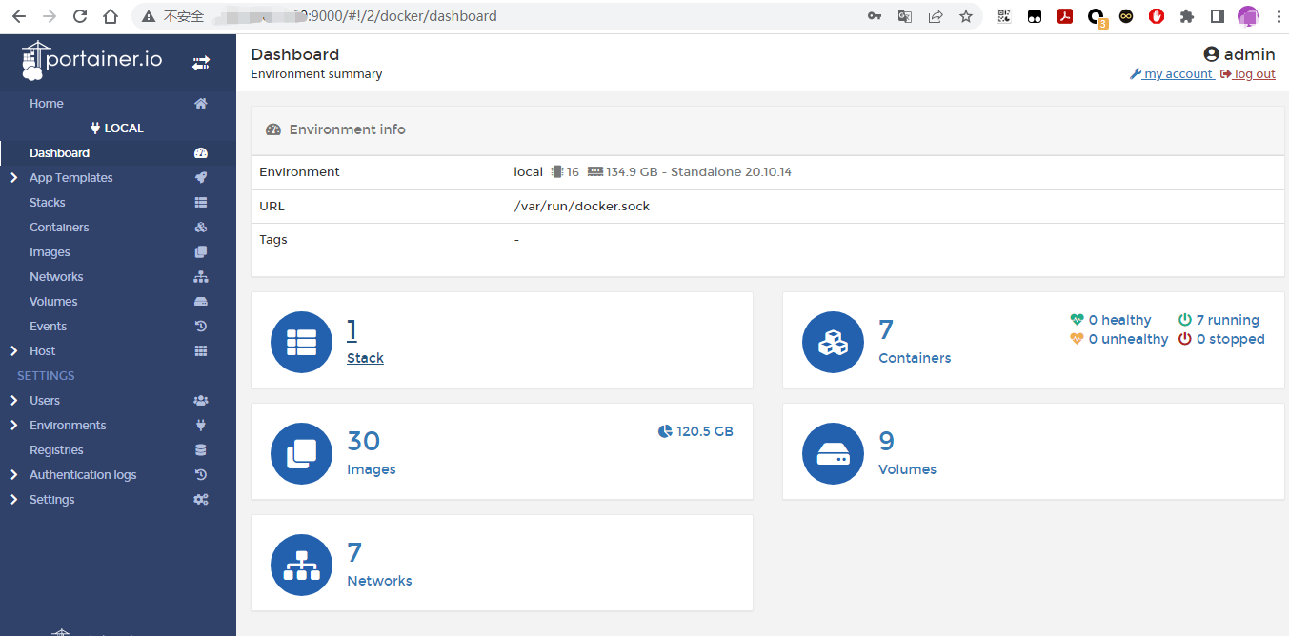
Task: Click the rocket icon beside App Templates
Action: [201, 178]
